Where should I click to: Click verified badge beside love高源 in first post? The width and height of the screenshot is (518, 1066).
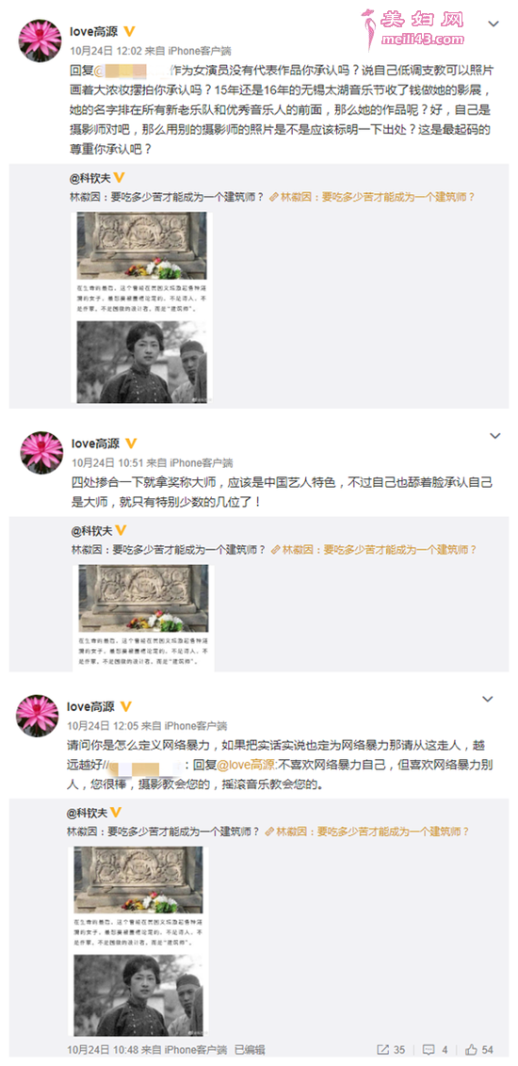coord(128,31)
